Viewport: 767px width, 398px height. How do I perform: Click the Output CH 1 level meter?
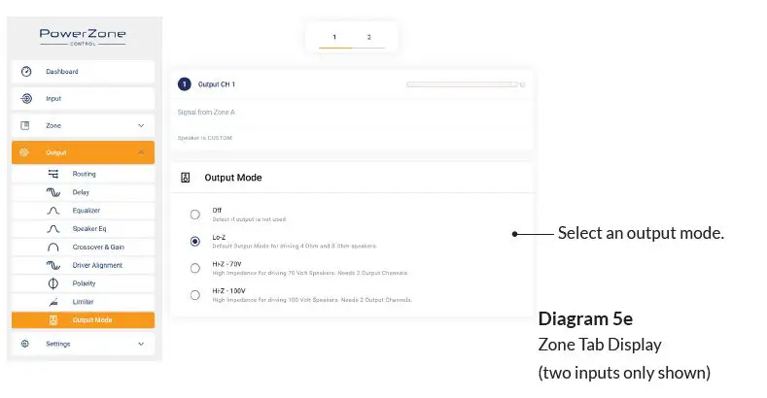(x=462, y=84)
